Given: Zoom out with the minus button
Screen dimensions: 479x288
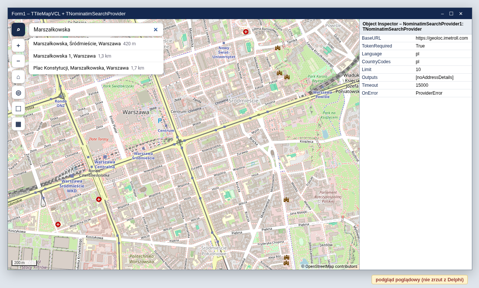Looking at the screenshot, I should [x=18, y=61].
